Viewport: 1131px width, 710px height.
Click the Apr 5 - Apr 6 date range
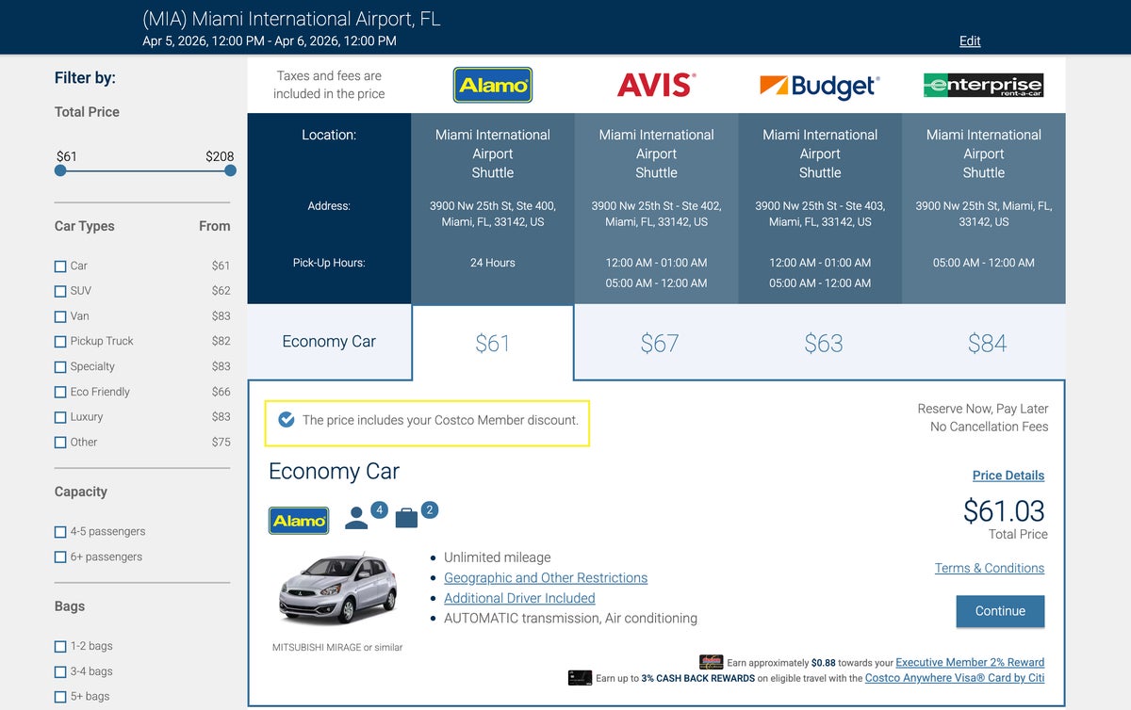click(270, 40)
